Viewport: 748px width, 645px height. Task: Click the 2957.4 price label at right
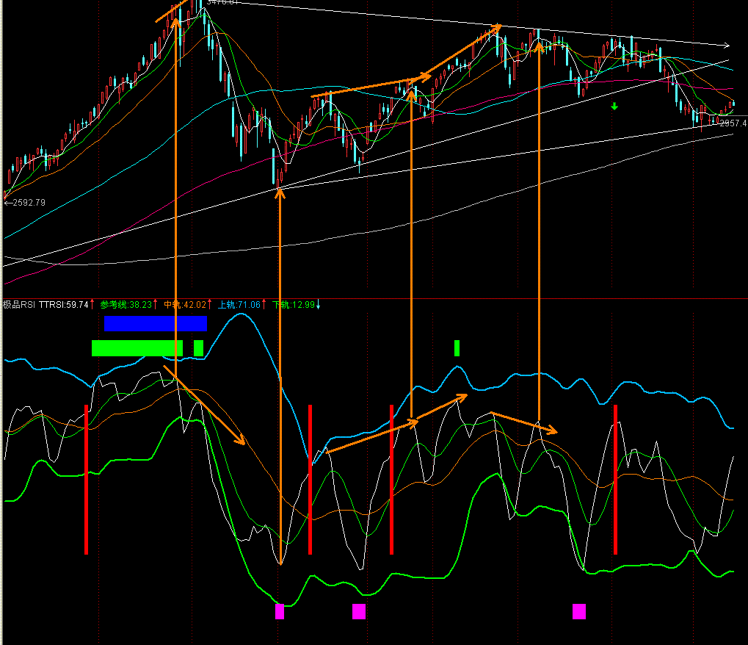click(x=733, y=123)
